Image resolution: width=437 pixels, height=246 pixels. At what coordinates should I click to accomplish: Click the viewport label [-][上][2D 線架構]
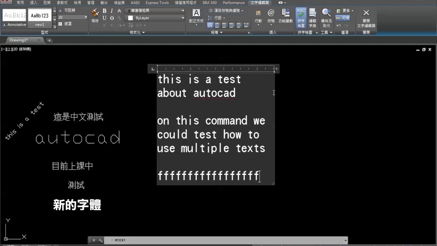(x=16, y=49)
